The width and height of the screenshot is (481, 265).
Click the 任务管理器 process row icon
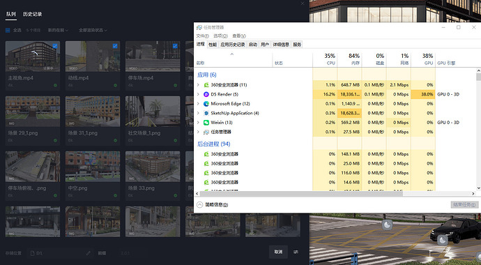(x=206, y=132)
